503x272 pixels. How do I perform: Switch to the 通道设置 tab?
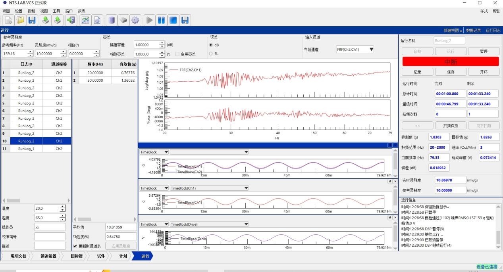[48, 256]
